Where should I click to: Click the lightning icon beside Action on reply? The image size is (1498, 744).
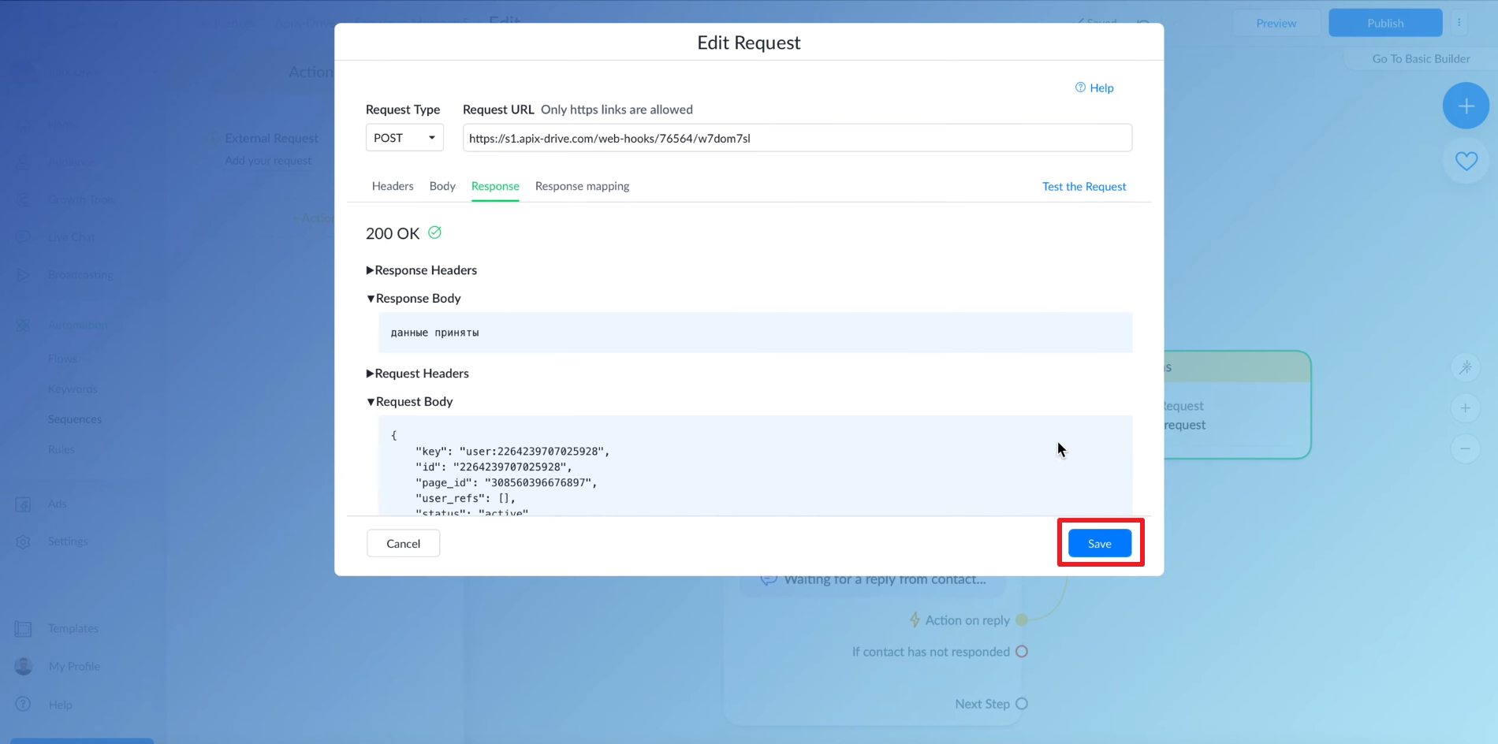pos(915,620)
